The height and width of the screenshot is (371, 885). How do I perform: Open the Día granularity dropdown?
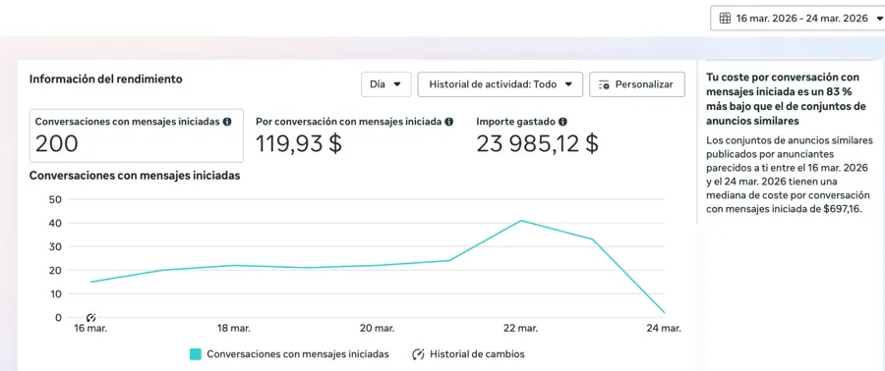tap(386, 84)
